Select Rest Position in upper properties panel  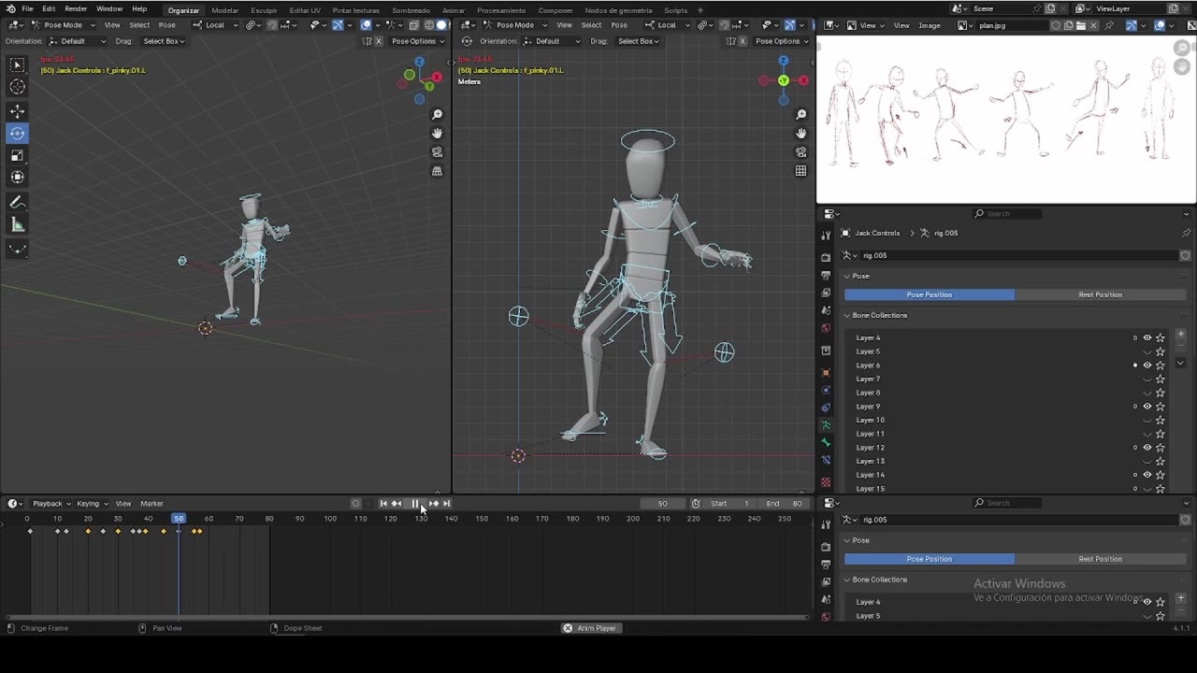pyautogui.click(x=1100, y=294)
